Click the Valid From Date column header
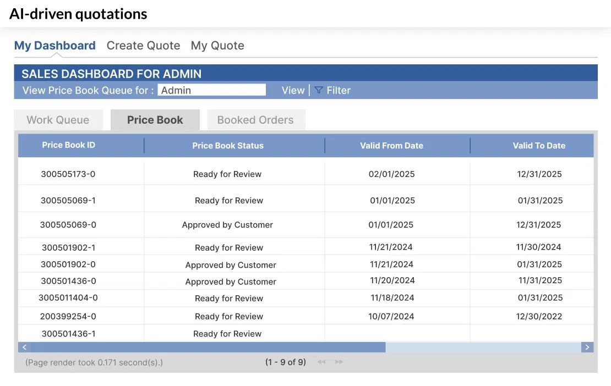This screenshot has width=611, height=386. [391, 146]
